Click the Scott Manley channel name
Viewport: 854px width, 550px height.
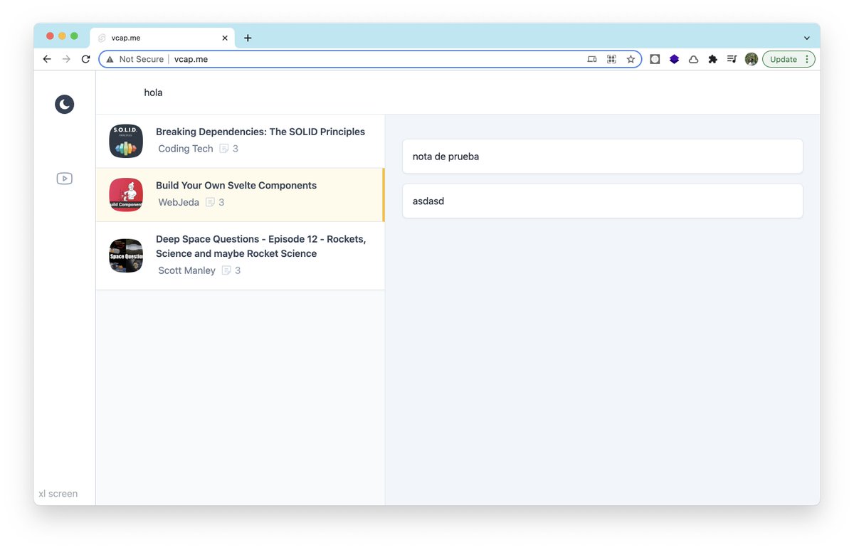[186, 270]
